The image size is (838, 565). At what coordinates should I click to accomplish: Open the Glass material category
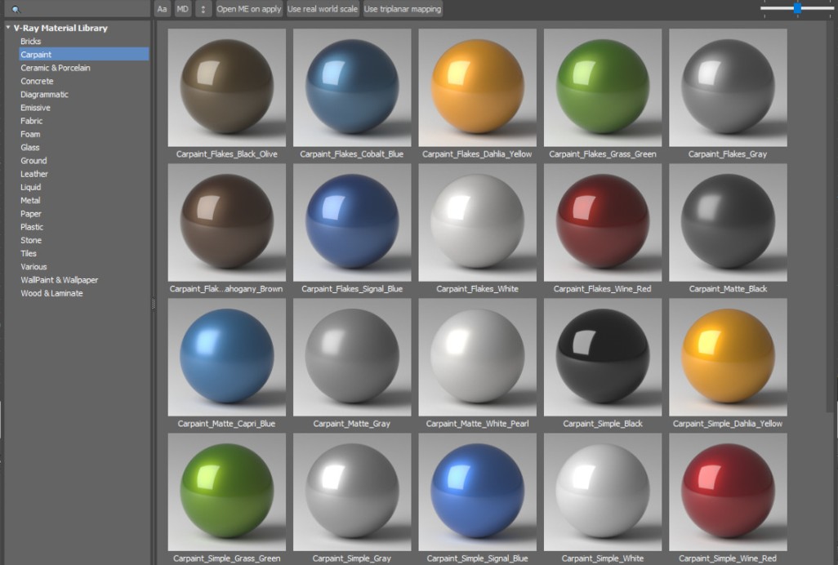(x=30, y=148)
